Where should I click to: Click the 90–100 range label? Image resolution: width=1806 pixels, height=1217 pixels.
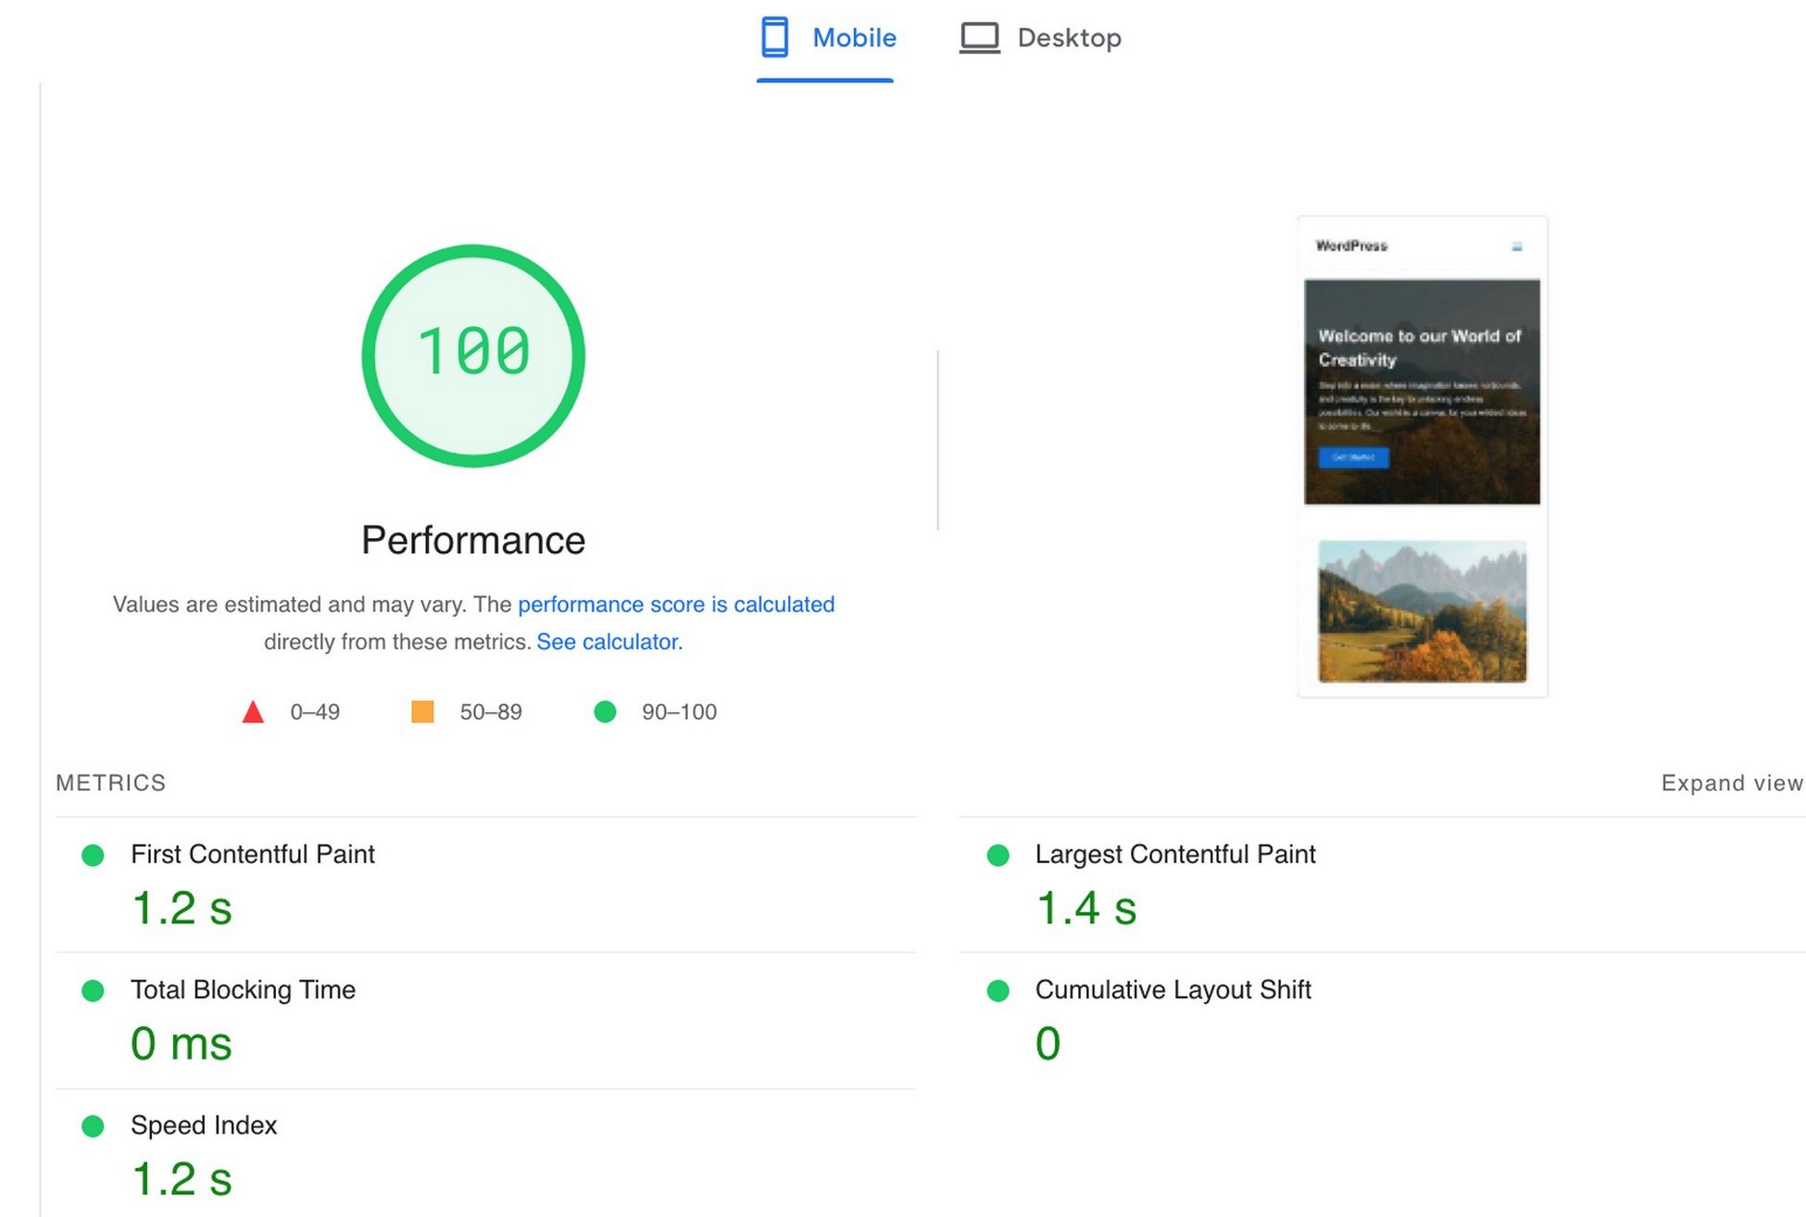679,711
